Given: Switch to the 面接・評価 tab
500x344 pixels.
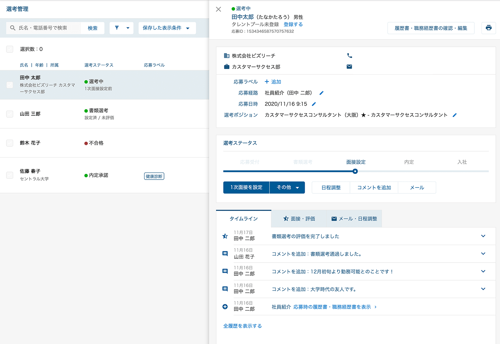Looking at the screenshot, I should pos(299,219).
